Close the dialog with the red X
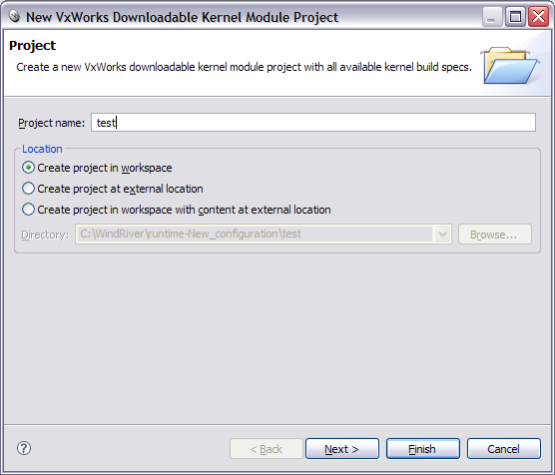The image size is (555, 475). click(538, 17)
